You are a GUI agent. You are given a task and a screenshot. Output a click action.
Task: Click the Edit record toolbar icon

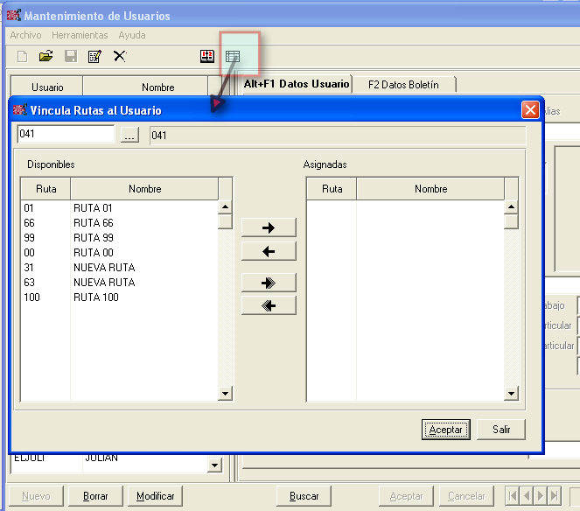click(x=94, y=56)
